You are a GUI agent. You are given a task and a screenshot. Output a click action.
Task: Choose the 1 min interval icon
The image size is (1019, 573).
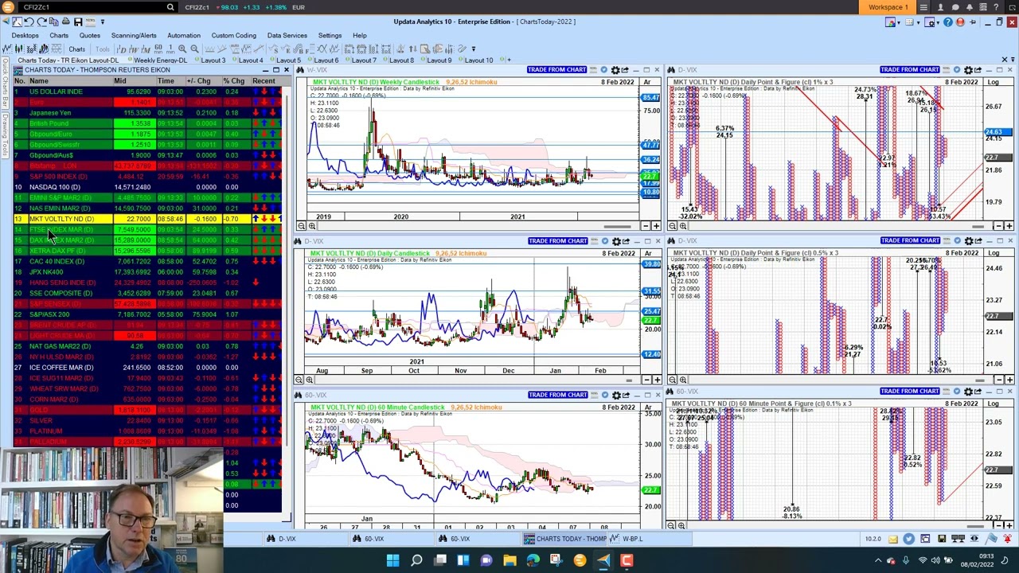170,49
